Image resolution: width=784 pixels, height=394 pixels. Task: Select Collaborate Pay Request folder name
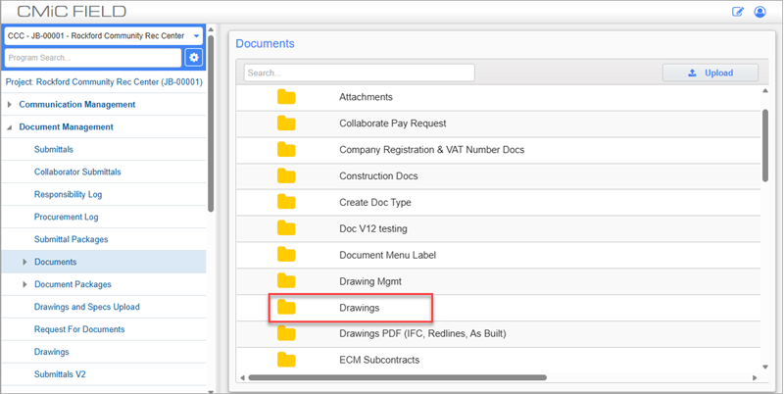coord(393,123)
